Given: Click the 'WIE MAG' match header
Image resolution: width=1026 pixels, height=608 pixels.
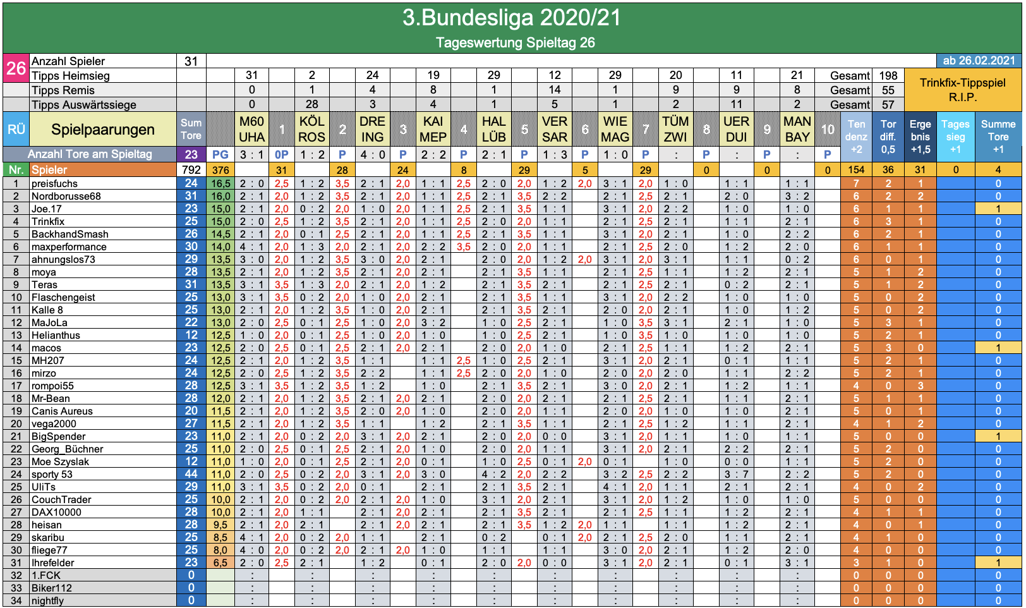Looking at the screenshot, I should [x=615, y=130].
